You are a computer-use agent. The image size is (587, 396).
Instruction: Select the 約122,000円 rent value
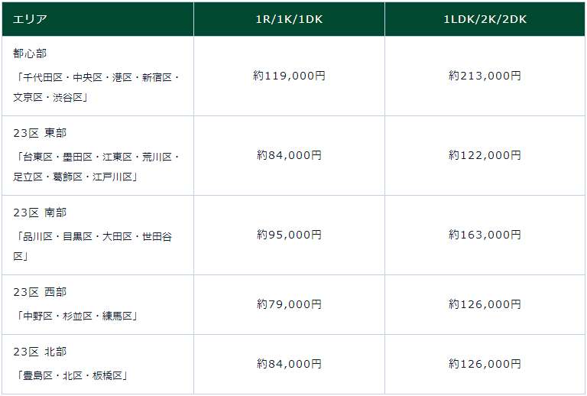pos(485,155)
